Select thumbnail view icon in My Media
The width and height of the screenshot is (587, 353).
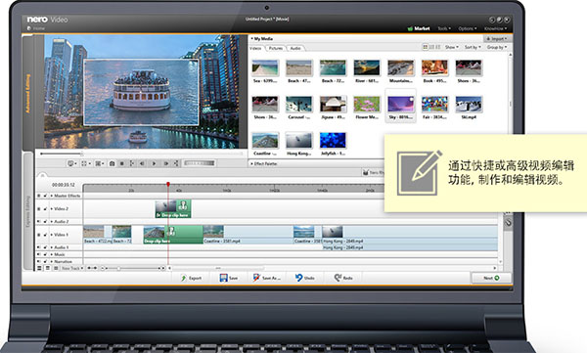pos(426,47)
